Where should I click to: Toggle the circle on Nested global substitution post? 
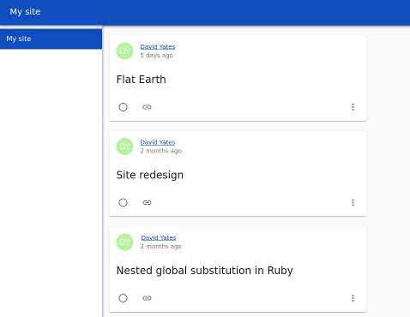pyautogui.click(x=123, y=298)
